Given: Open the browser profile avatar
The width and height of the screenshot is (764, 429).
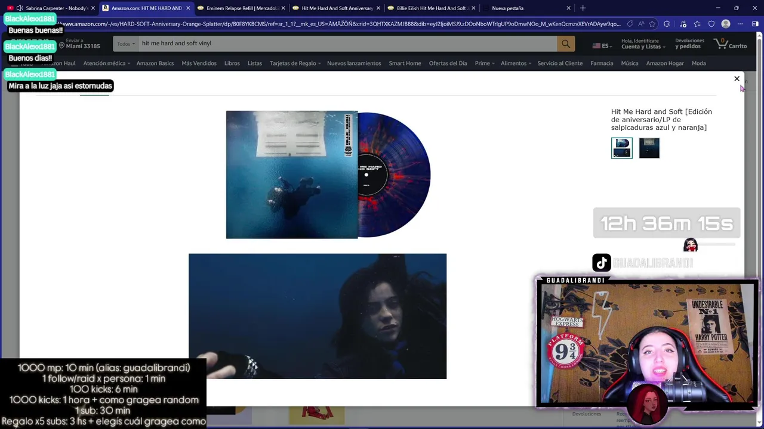Looking at the screenshot, I should [x=726, y=24].
